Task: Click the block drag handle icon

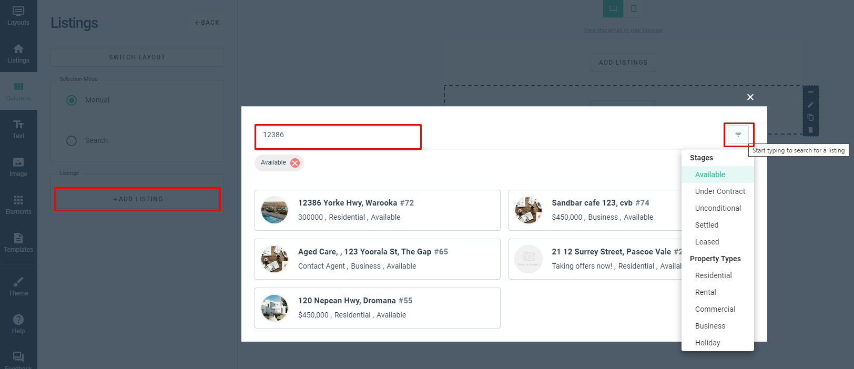Action: pyautogui.click(x=810, y=92)
